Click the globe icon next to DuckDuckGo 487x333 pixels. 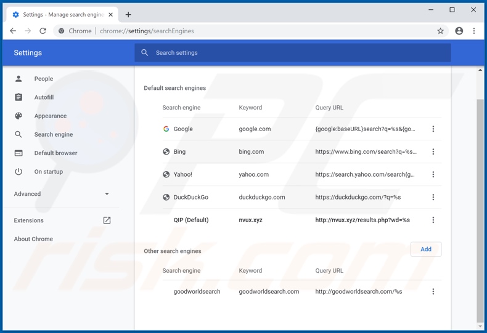pos(166,197)
